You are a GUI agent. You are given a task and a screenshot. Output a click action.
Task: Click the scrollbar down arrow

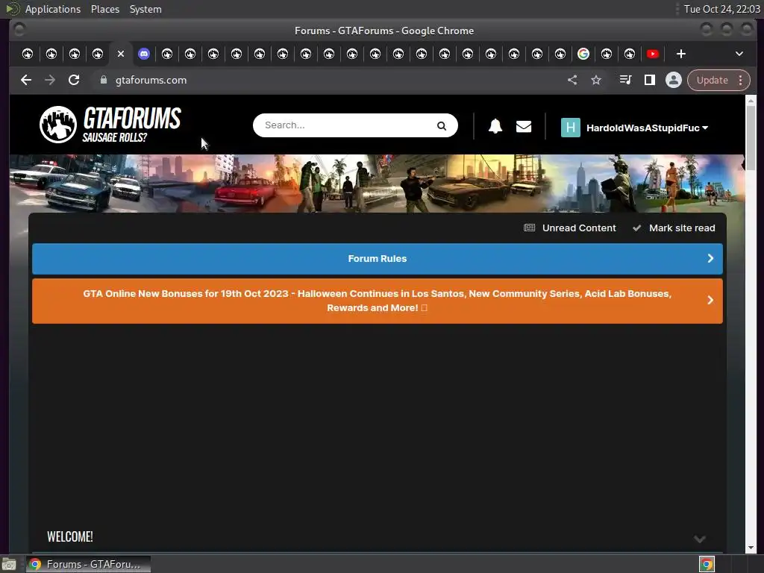[x=751, y=548]
